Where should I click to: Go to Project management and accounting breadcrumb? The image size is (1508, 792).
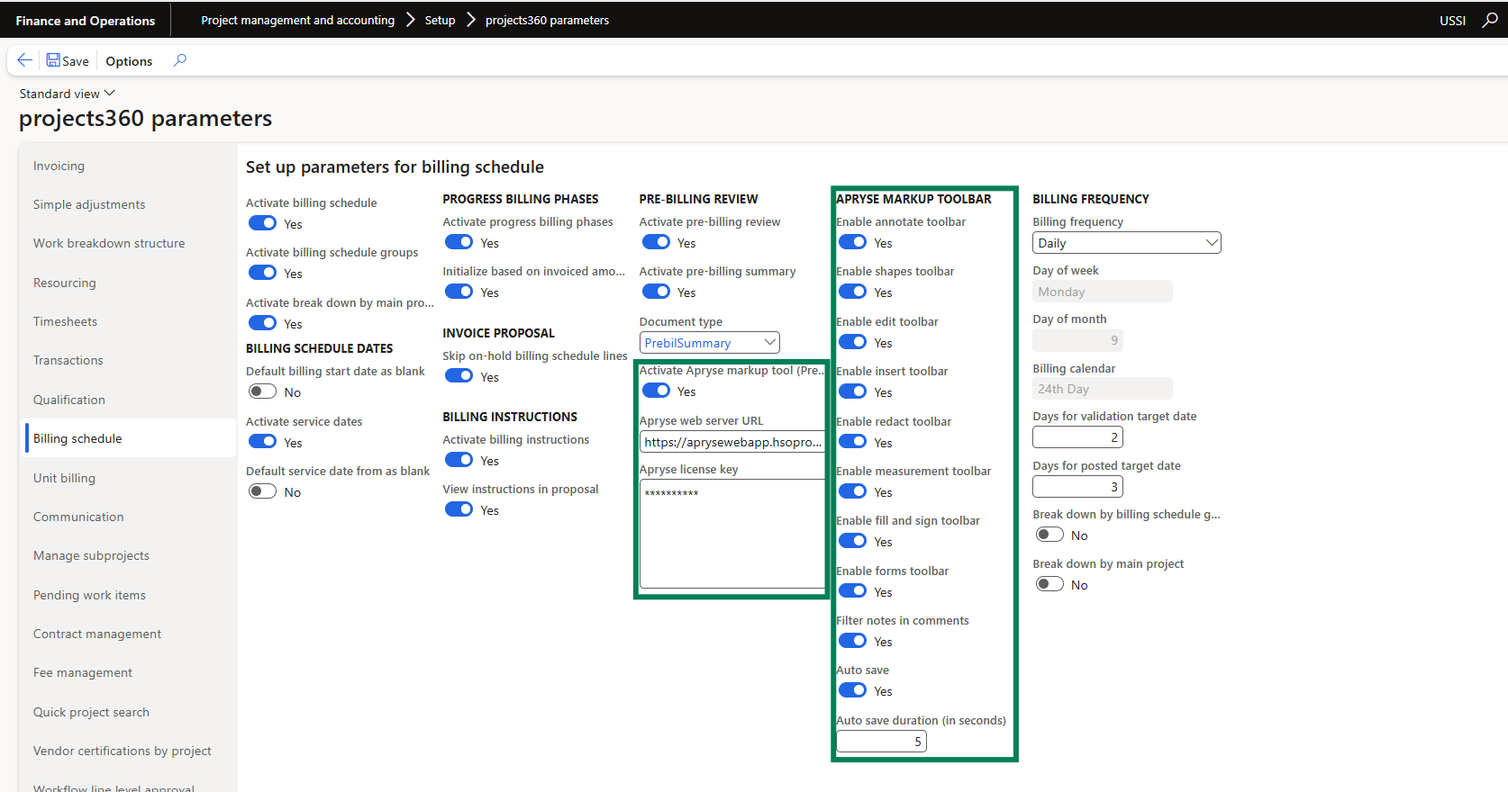(x=297, y=20)
